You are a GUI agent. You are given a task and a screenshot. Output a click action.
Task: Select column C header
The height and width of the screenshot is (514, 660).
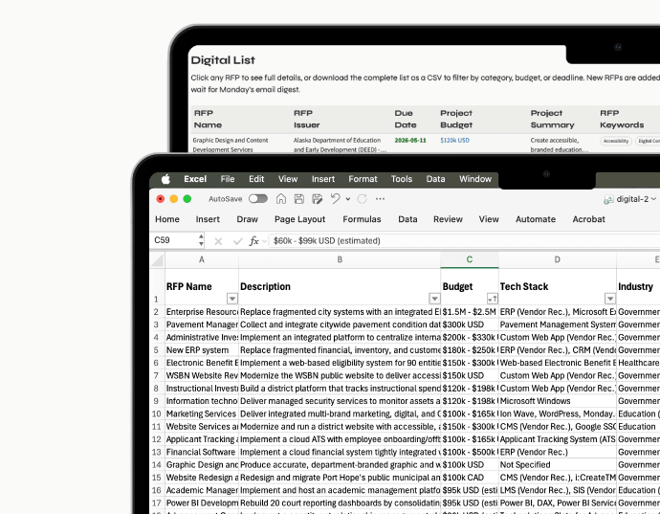point(470,260)
